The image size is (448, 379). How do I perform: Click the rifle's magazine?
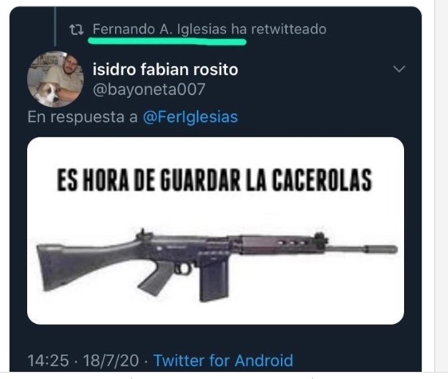tap(214, 281)
